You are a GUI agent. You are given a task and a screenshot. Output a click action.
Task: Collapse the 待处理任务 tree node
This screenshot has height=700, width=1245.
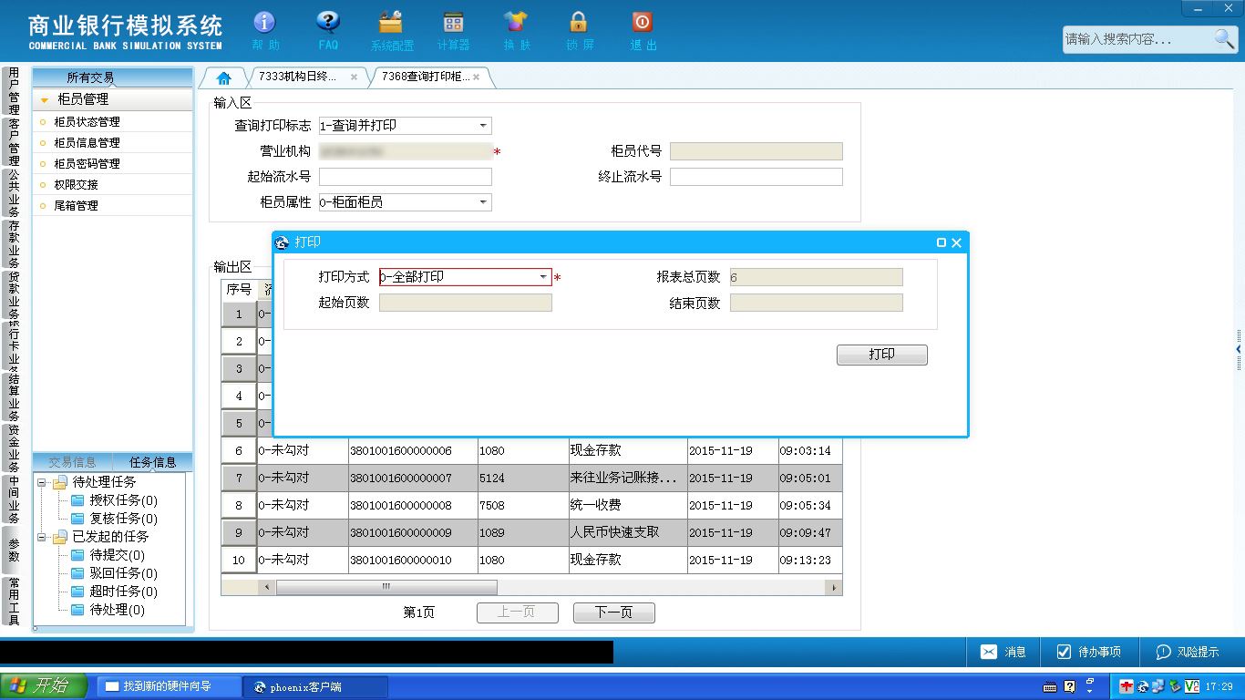click(x=42, y=482)
